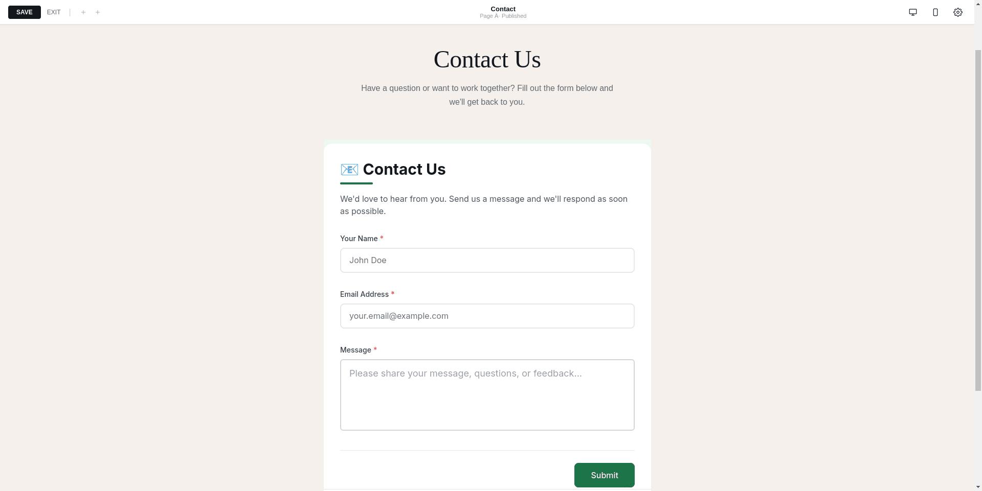This screenshot has width=982, height=491.
Task: Click EXIT to leave the editor
Action: pyautogui.click(x=54, y=12)
